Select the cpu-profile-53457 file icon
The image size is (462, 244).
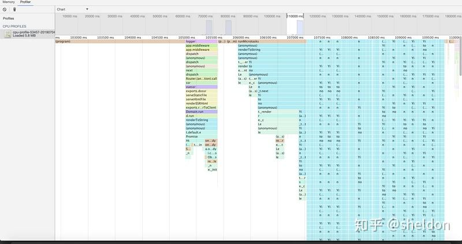tap(8, 34)
